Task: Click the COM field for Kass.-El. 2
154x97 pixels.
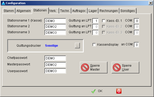Action: point(136,27)
